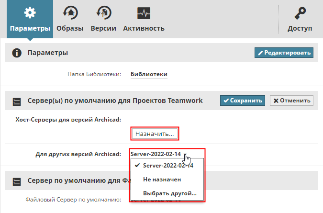The width and height of the screenshot is (323, 213).
Task: Switch to the Образы tab
Action: [x=70, y=19]
